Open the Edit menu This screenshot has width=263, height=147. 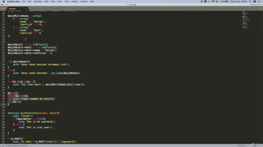(x=29, y=2)
